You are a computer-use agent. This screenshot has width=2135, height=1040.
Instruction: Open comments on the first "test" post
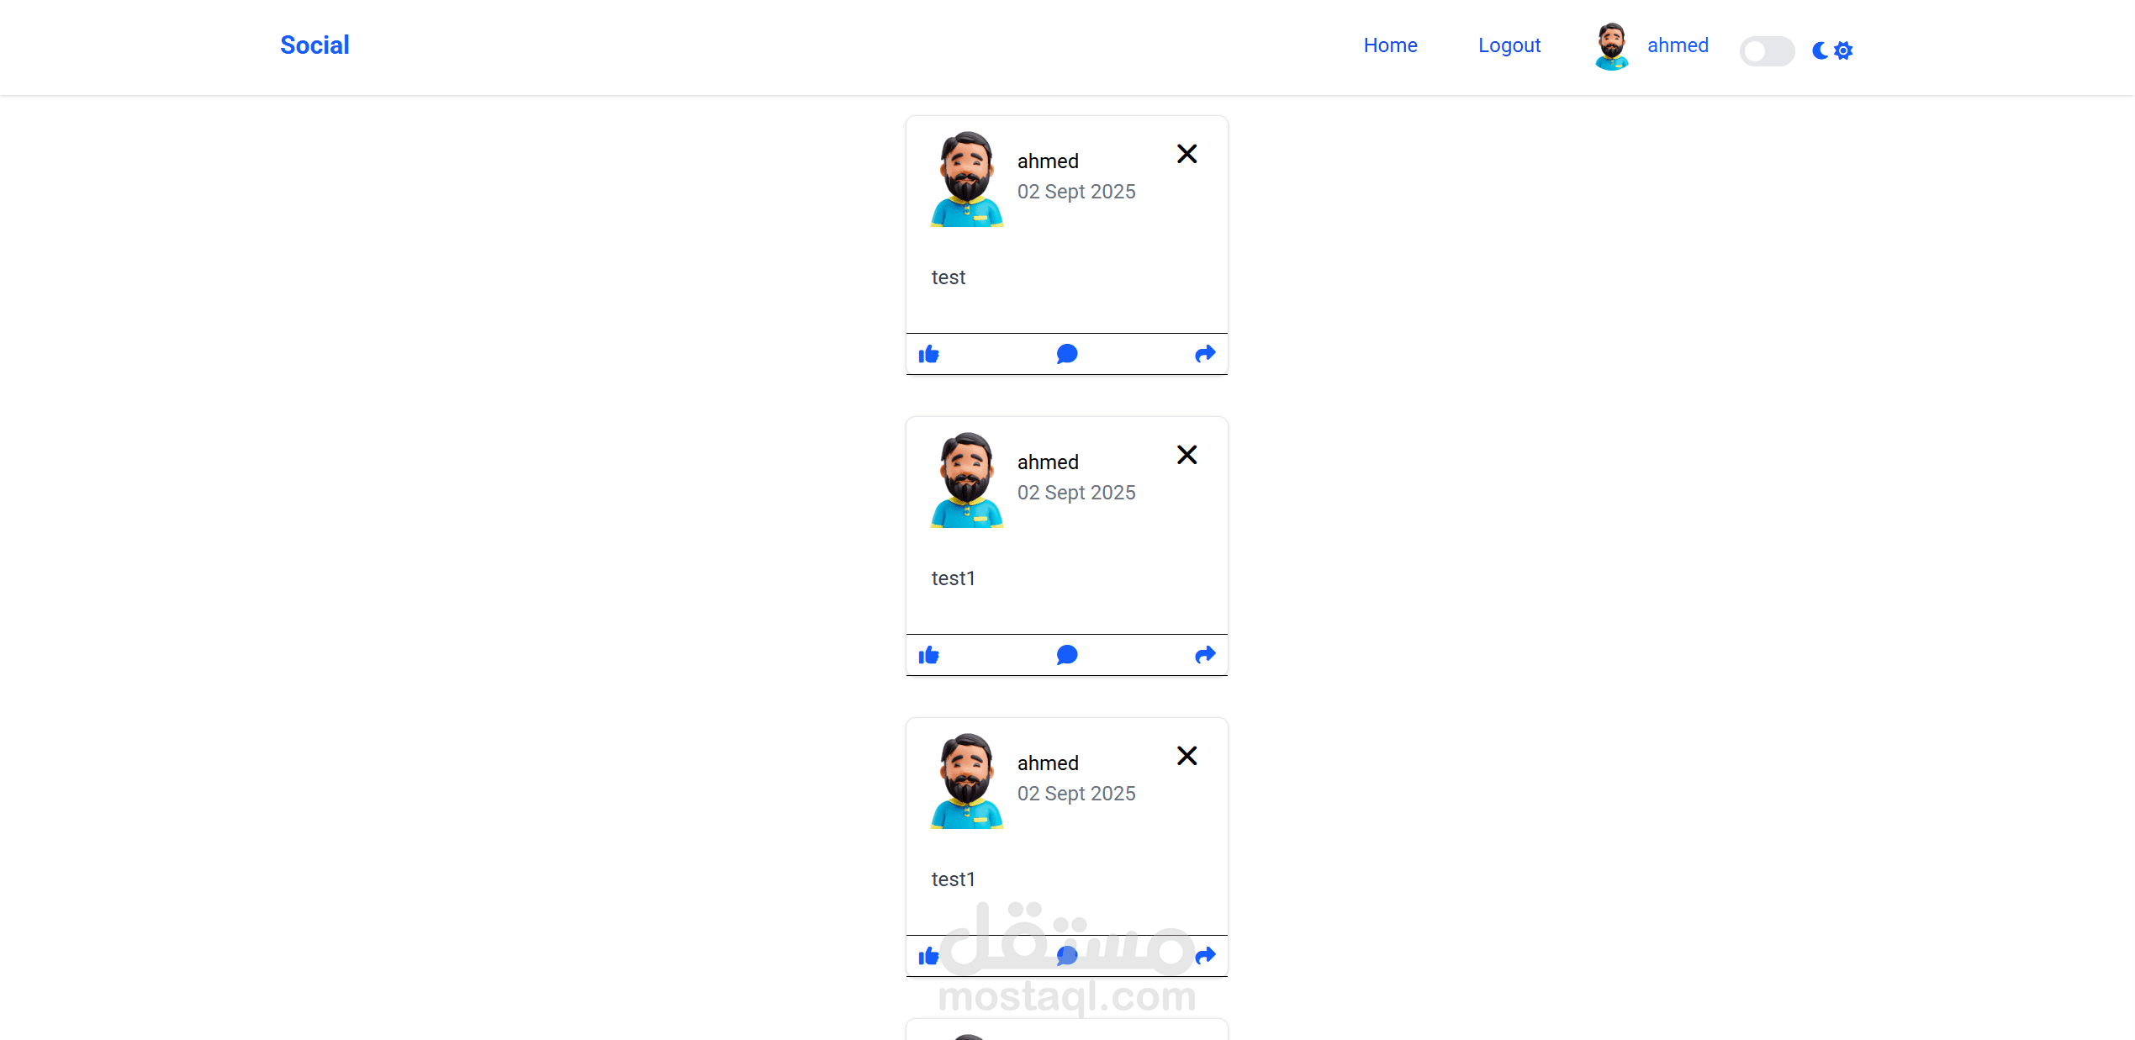(1066, 354)
